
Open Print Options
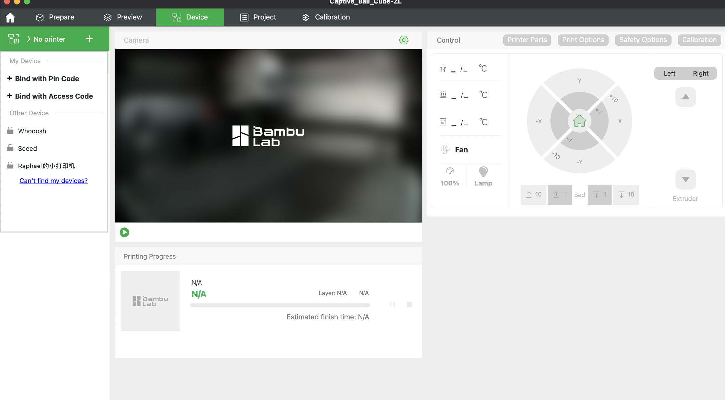pyautogui.click(x=583, y=40)
